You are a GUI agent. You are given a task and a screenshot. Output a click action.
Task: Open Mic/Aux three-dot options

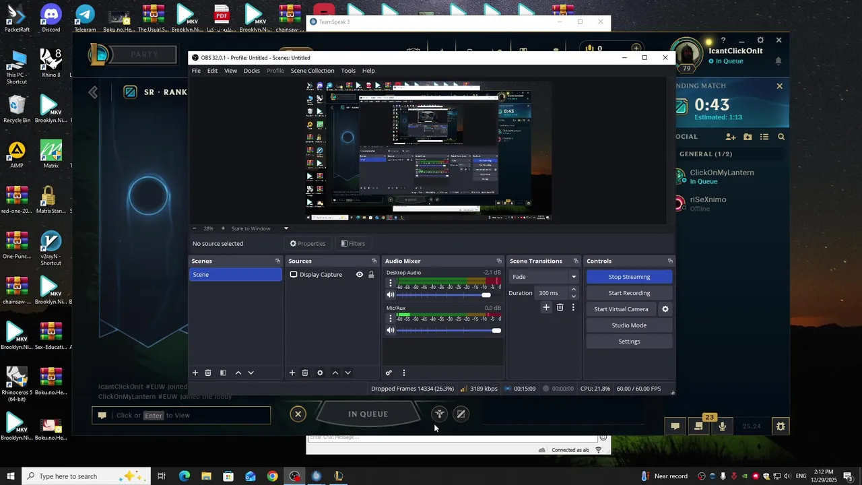tap(391, 318)
